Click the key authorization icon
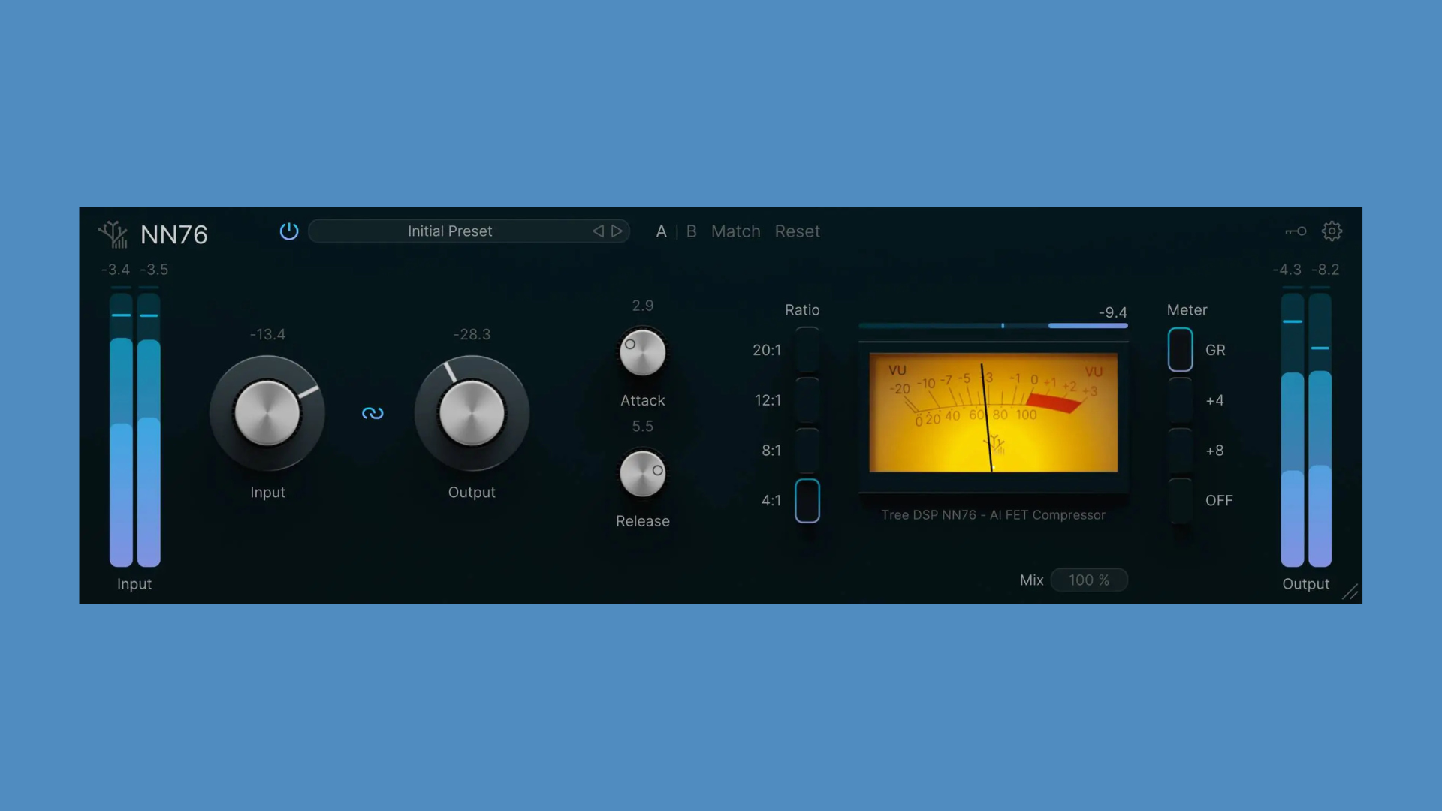The height and width of the screenshot is (811, 1442). (x=1295, y=231)
